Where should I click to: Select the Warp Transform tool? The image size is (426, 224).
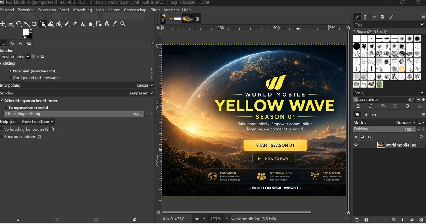click(x=51, y=24)
